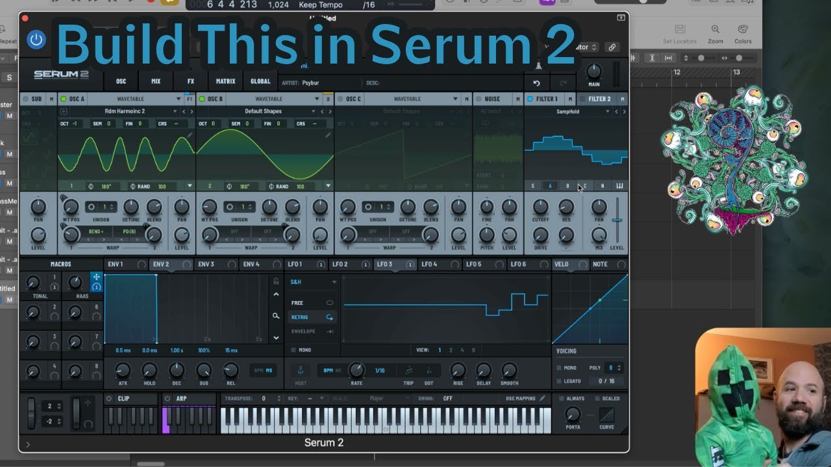
Task: Click the LFO anchor host icon
Action: point(300,370)
